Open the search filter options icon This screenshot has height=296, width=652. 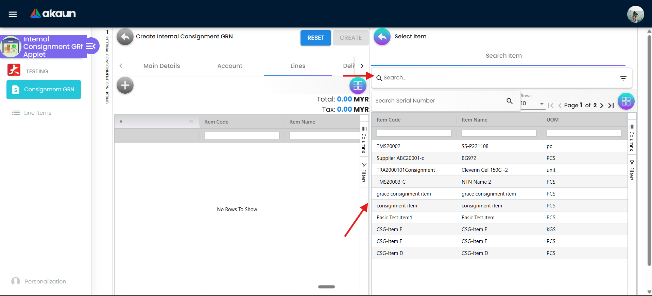[x=623, y=78]
